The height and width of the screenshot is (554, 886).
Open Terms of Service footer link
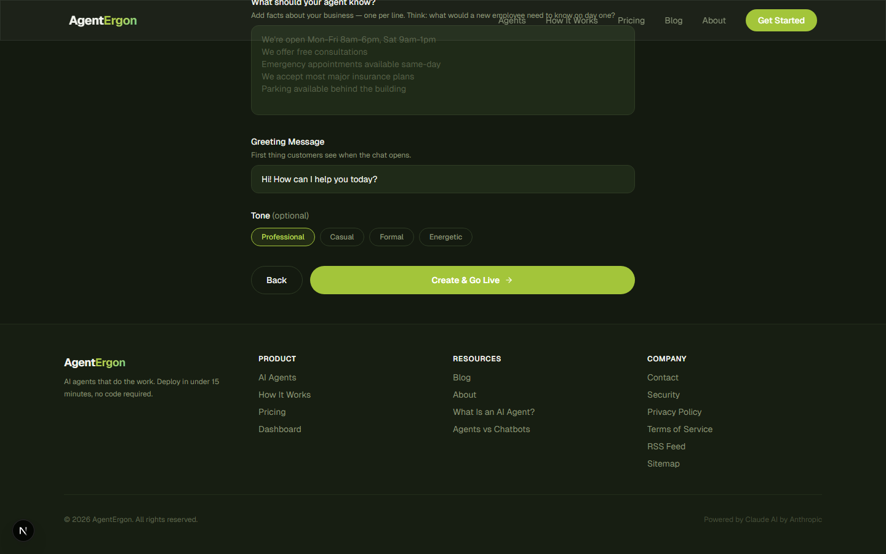[680, 429]
